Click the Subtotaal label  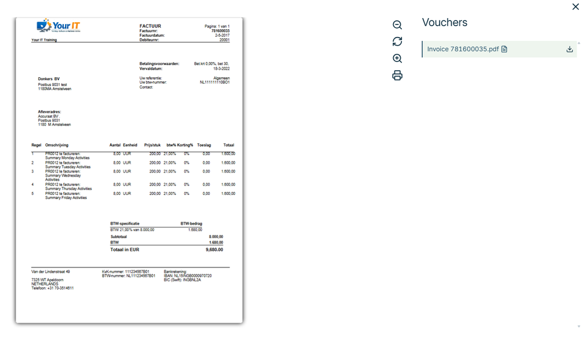[118, 237]
